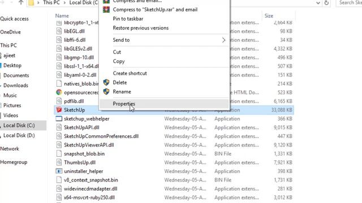Refresh the folder with the address bar button
Screen dimensions: 362x203
[326, 3]
